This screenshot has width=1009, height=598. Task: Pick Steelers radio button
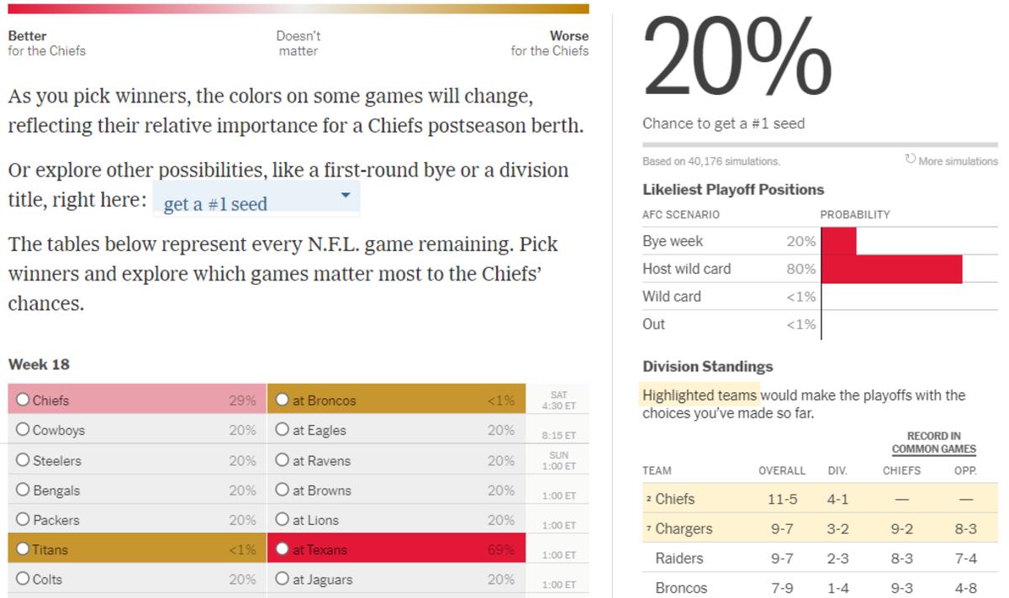coord(23,460)
